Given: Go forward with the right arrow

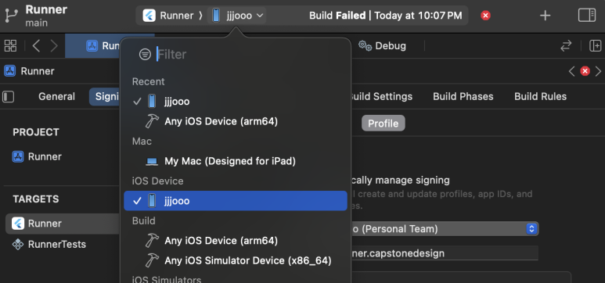Looking at the screenshot, I should coord(54,46).
